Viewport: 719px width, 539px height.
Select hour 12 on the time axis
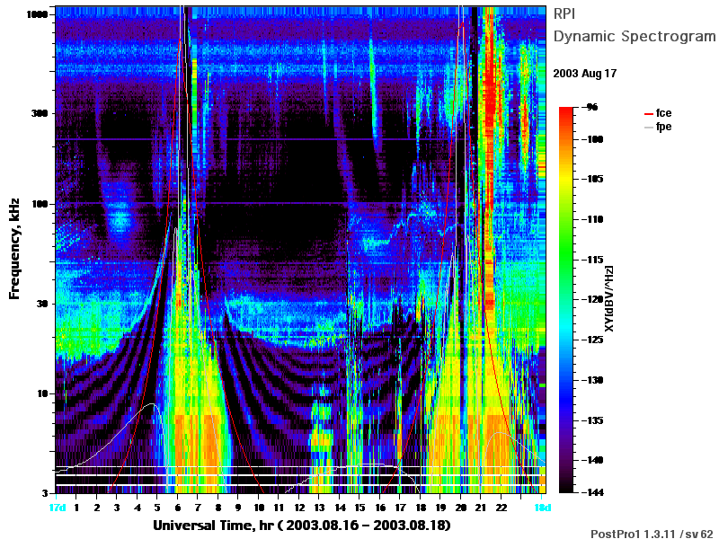(299, 508)
